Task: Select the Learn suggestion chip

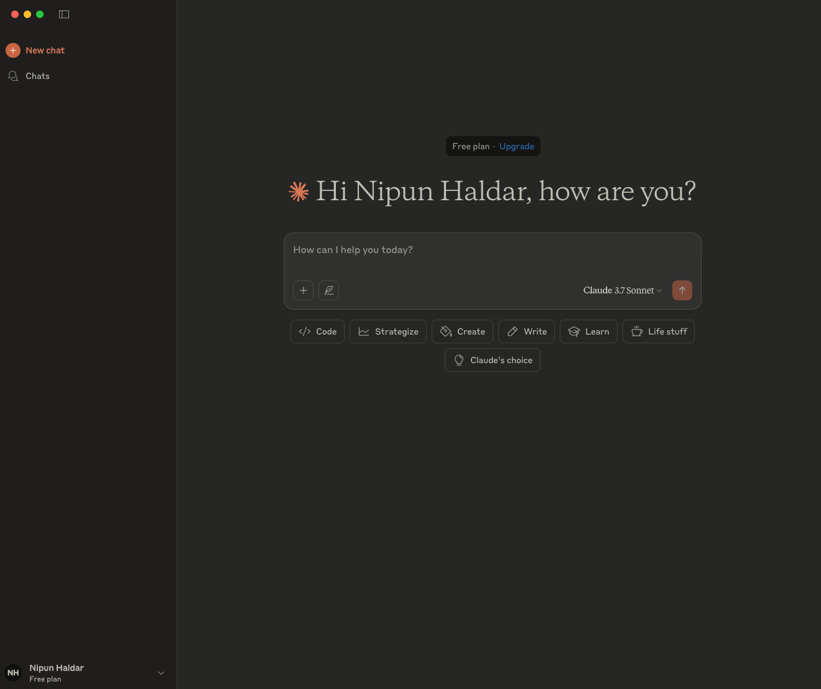Action: coord(588,331)
